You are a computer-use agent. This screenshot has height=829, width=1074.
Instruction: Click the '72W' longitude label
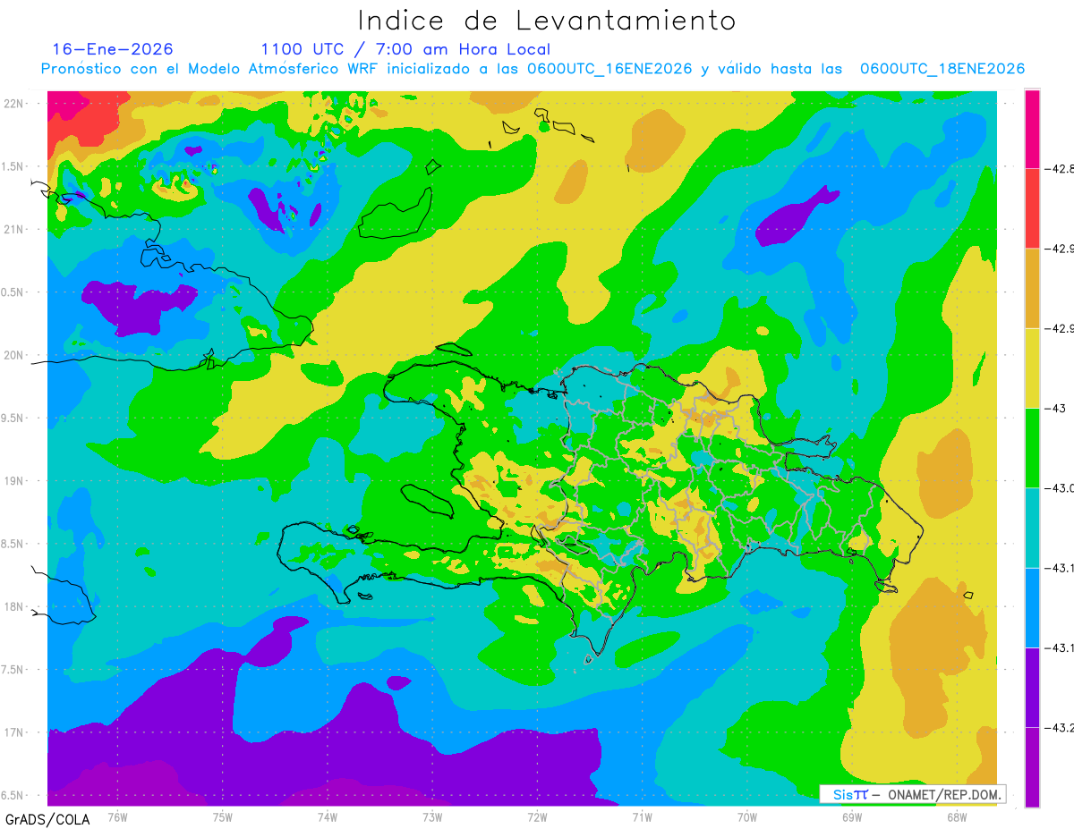tap(537, 817)
